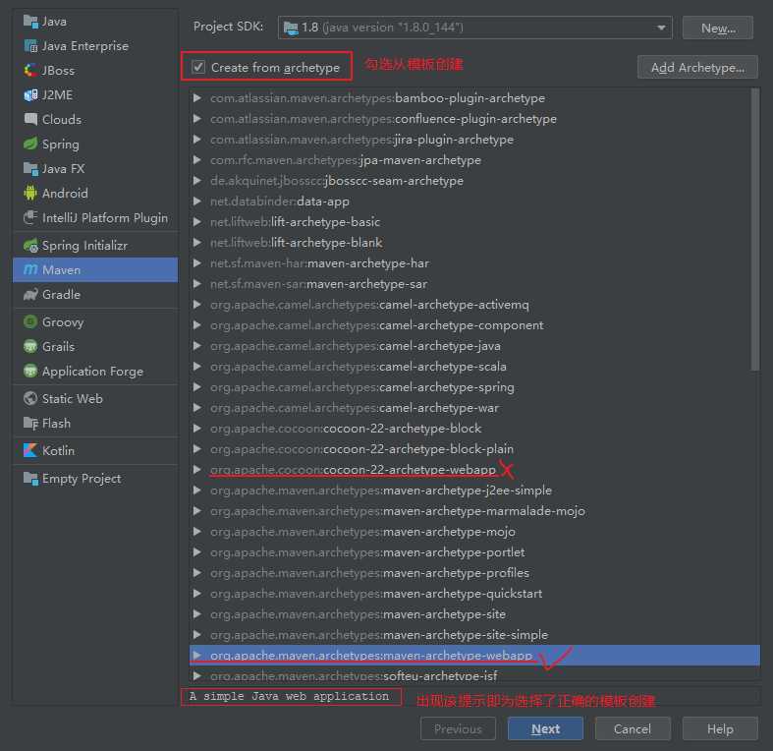Select maven-archetype-site-simple row

pos(474,635)
